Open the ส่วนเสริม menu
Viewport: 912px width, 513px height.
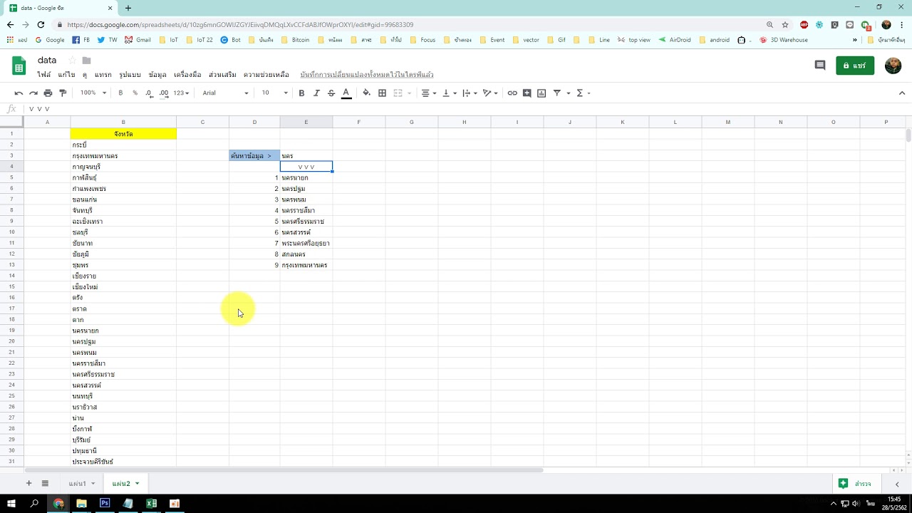(222, 75)
